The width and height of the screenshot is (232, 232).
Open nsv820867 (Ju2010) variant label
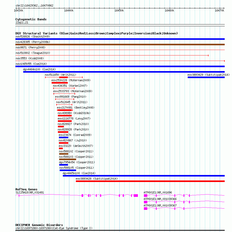(x=73, y=141)
